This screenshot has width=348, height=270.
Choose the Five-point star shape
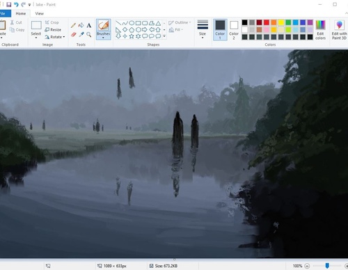[132, 36]
